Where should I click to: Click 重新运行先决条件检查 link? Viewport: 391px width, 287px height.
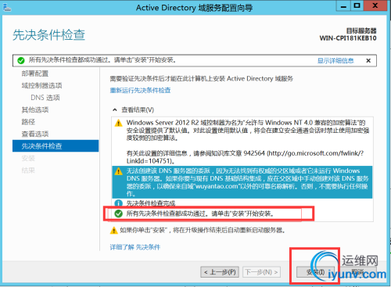[140, 91]
